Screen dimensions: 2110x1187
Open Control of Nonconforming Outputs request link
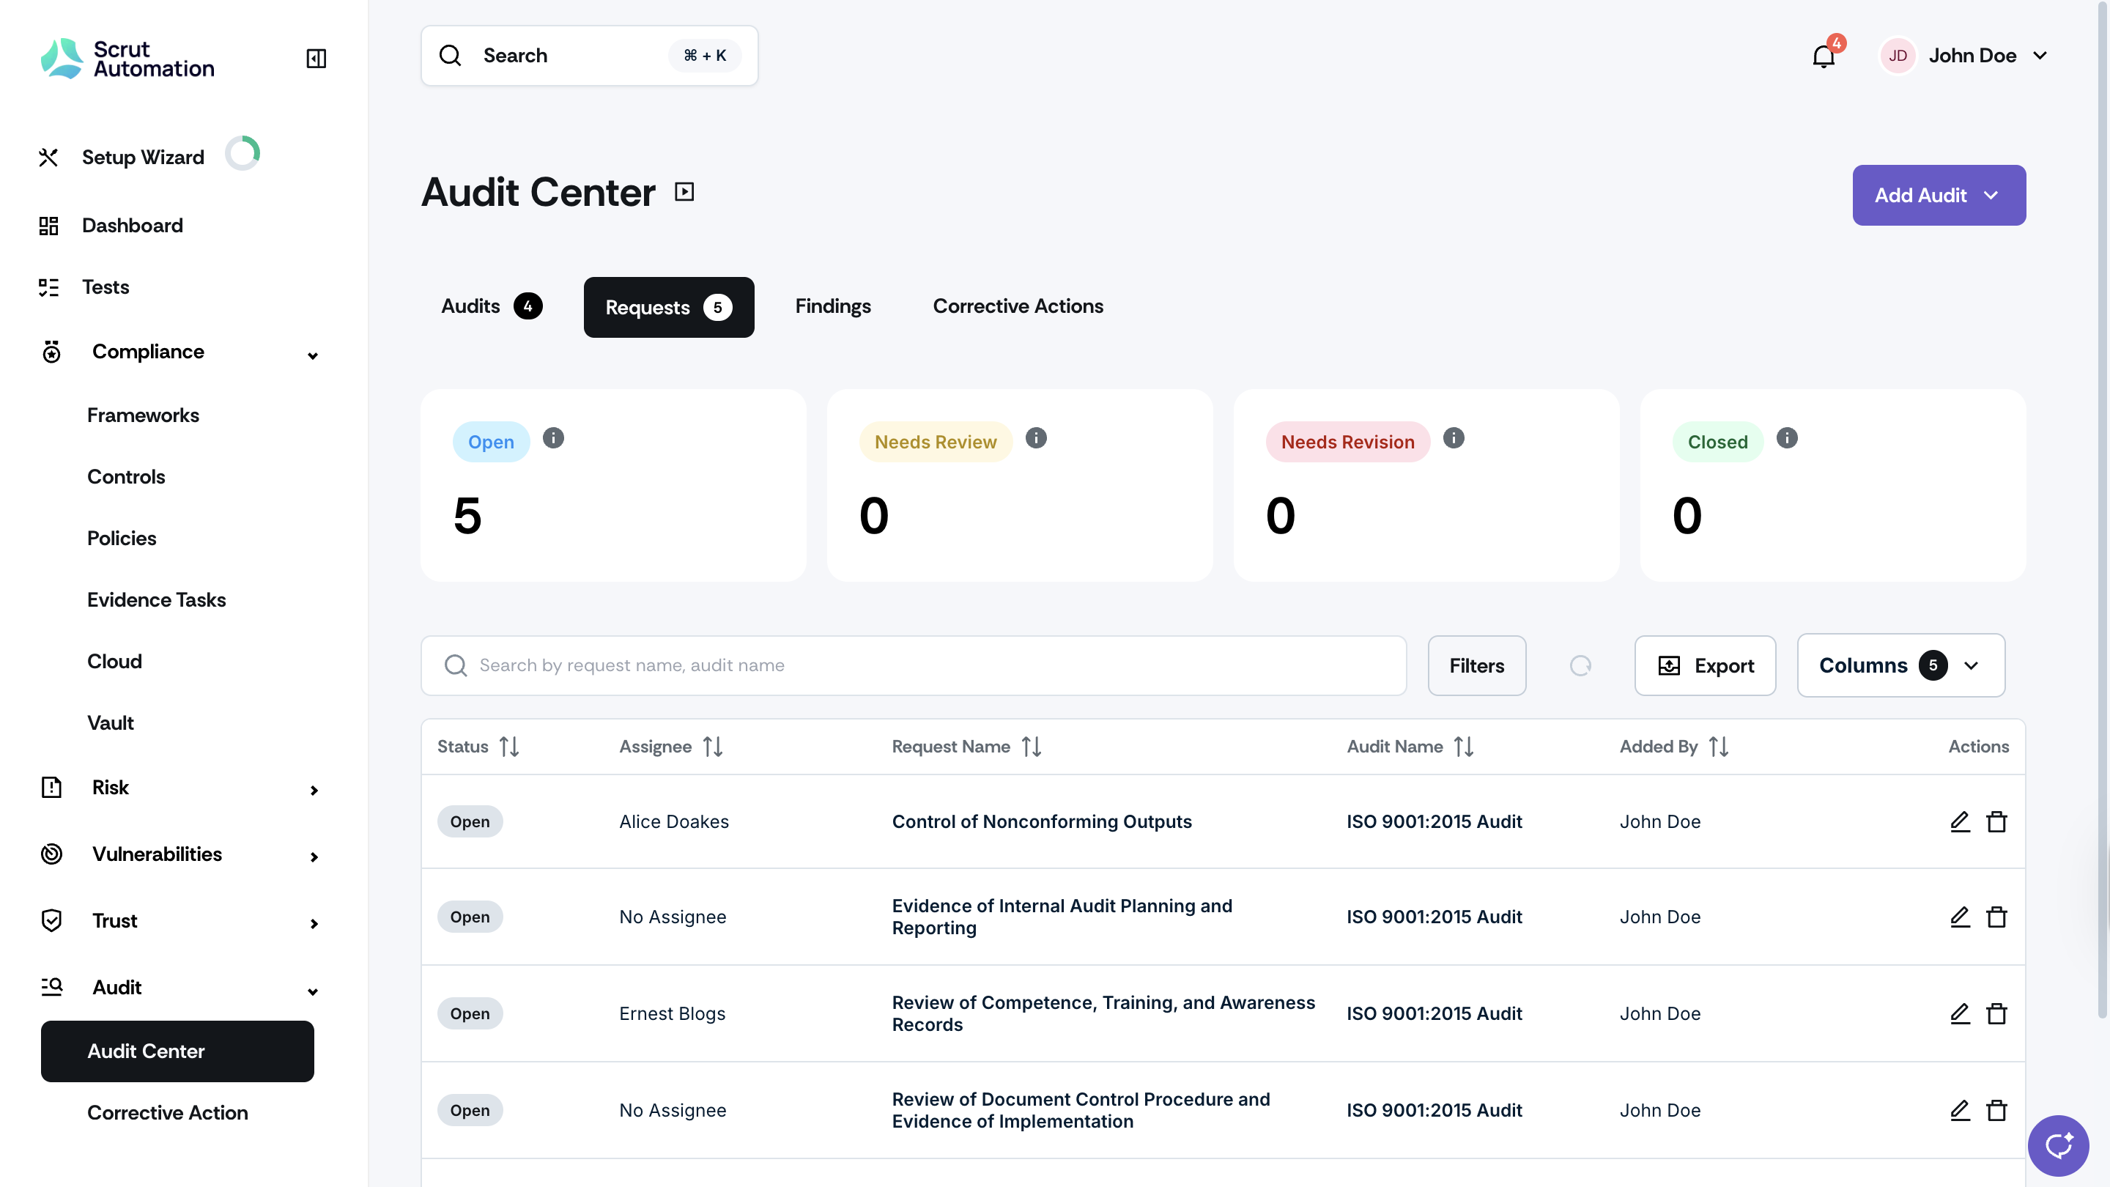click(x=1041, y=821)
